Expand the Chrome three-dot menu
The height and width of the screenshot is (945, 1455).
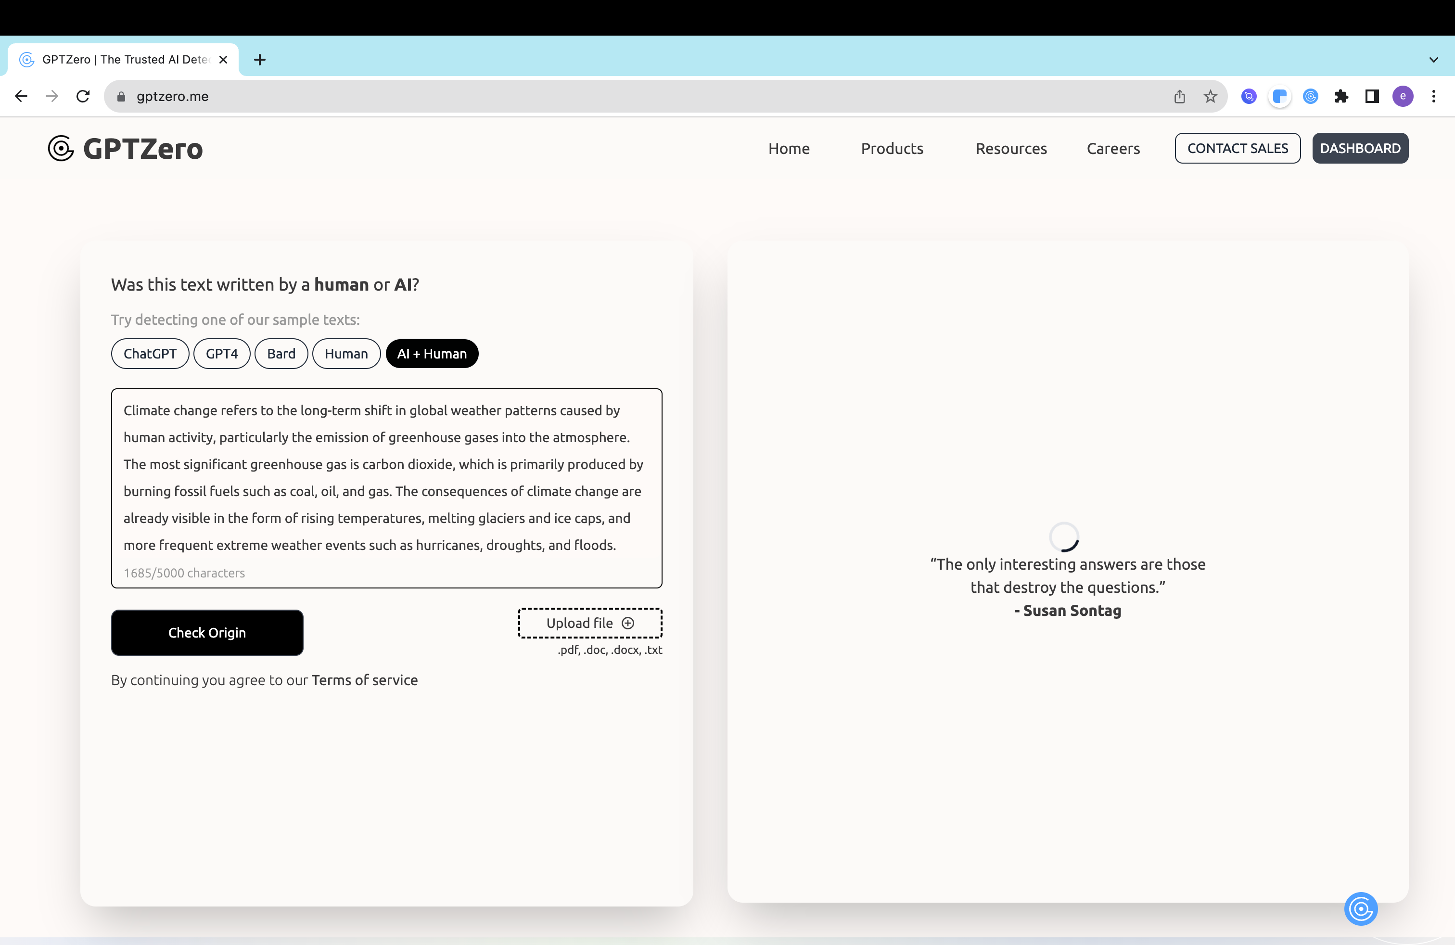(1434, 96)
